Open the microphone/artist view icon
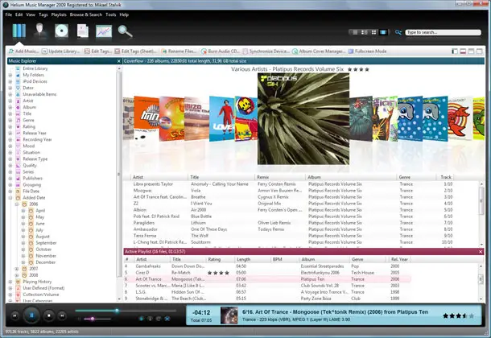 [39, 31]
